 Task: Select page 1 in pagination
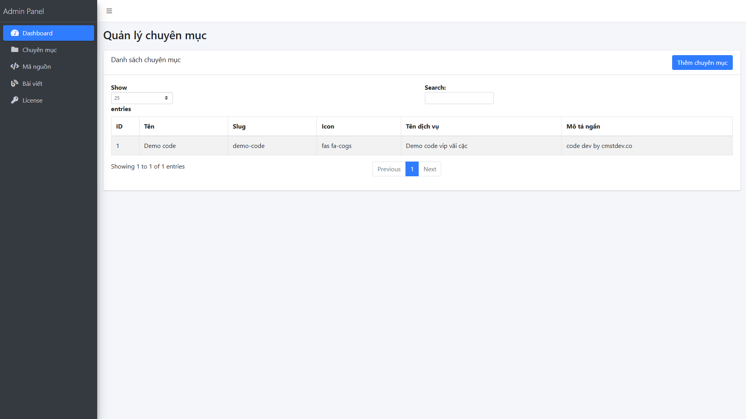point(412,169)
